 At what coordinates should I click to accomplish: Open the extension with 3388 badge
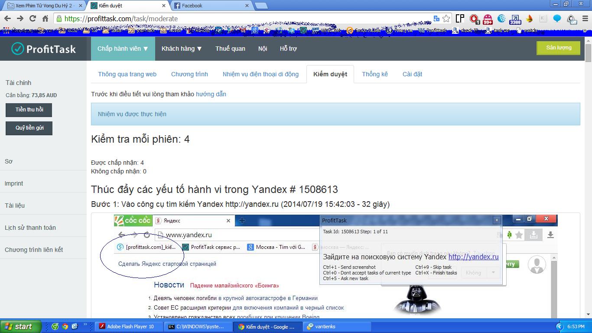coord(515,19)
